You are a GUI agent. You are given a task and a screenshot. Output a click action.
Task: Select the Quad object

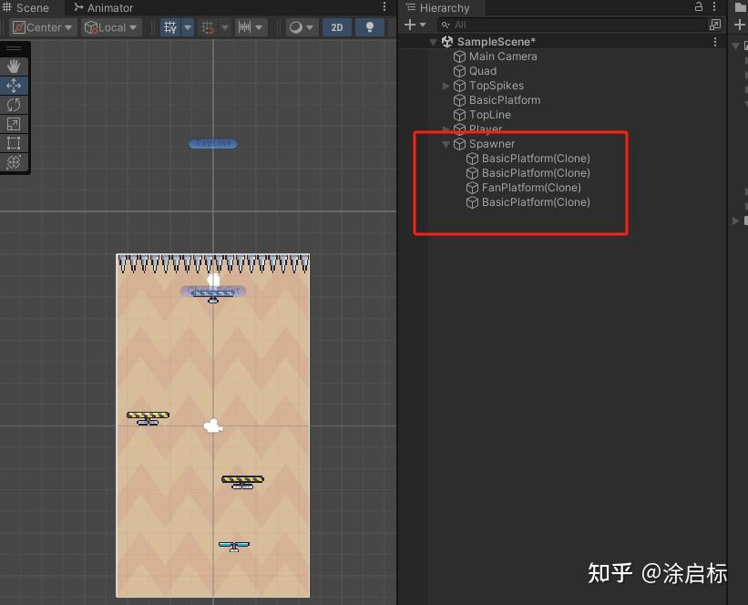pyautogui.click(x=483, y=71)
